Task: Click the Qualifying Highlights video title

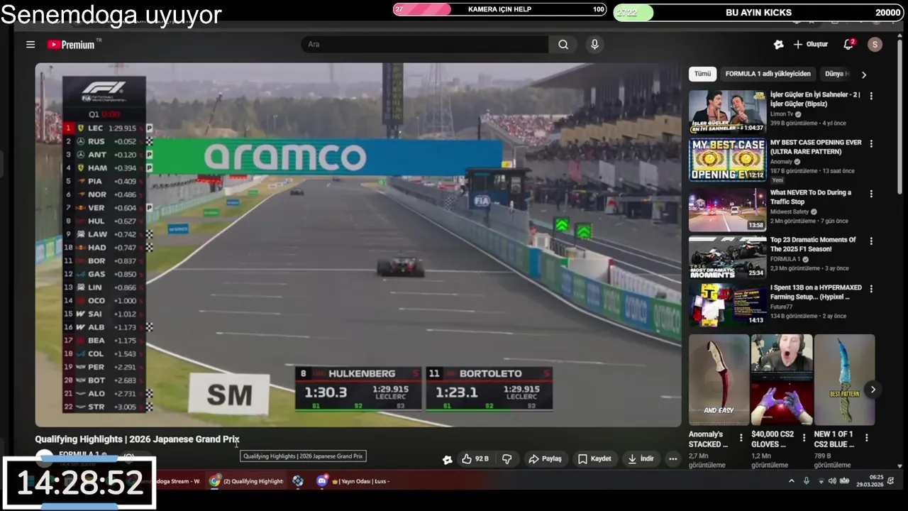Action: (137, 439)
